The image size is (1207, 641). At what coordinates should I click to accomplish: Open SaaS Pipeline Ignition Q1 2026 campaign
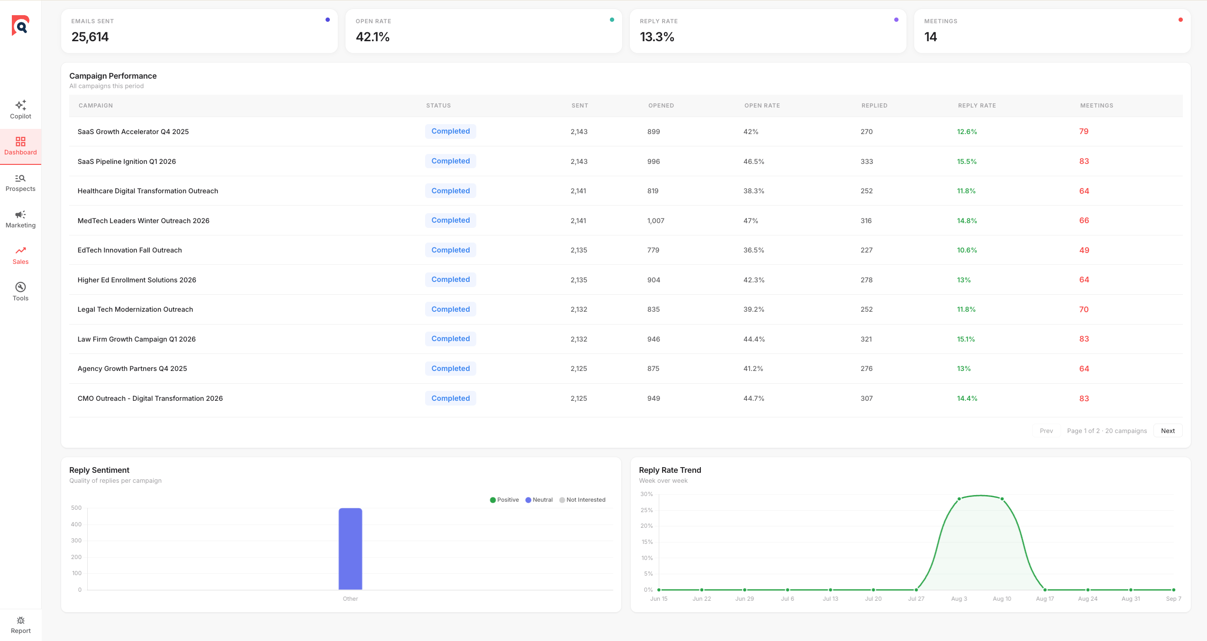pyautogui.click(x=127, y=162)
